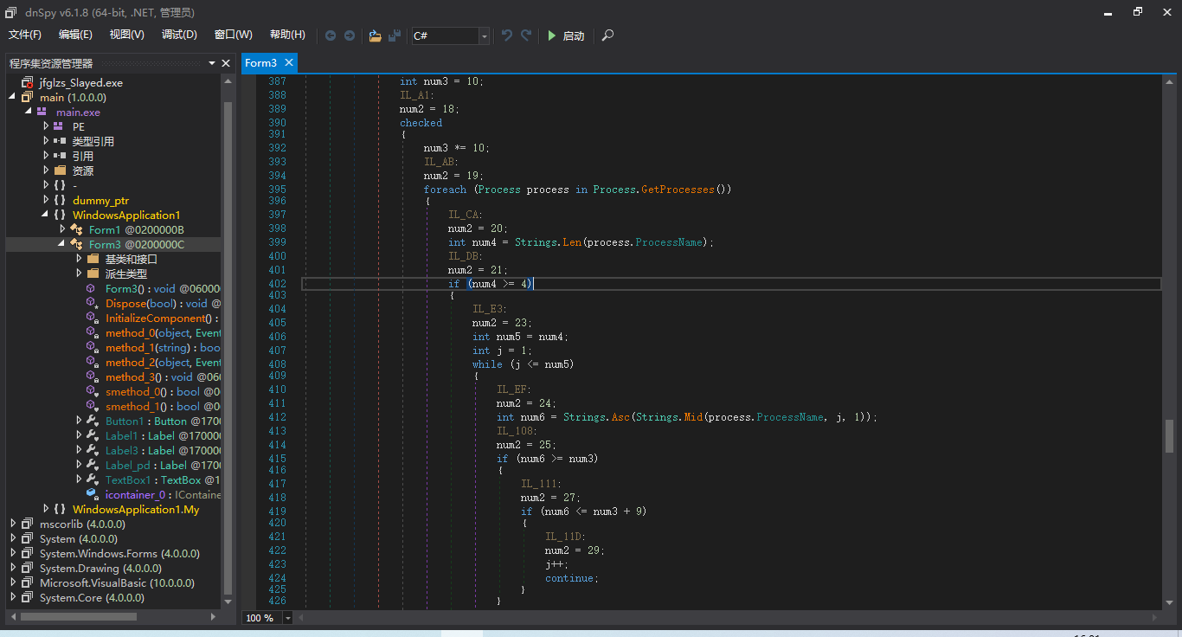The width and height of the screenshot is (1182, 637).
Task: Click the System.Drawing (4.0.0.0) assembly icon
Action: (27, 568)
